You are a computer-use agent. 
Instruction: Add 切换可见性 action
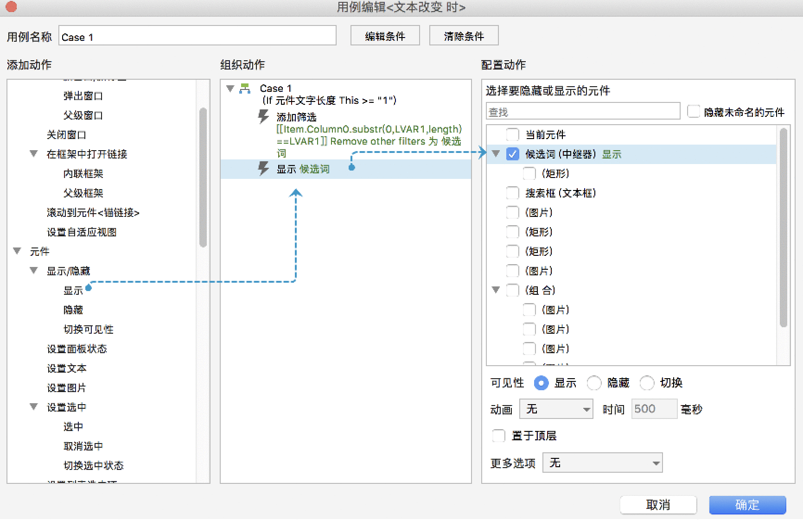point(88,330)
